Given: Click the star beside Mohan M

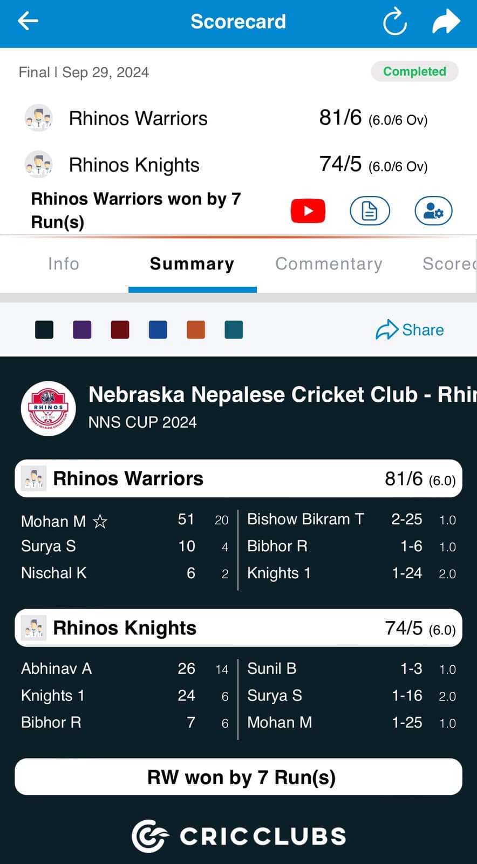Looking at the screenshot, I should pos(100,521).
